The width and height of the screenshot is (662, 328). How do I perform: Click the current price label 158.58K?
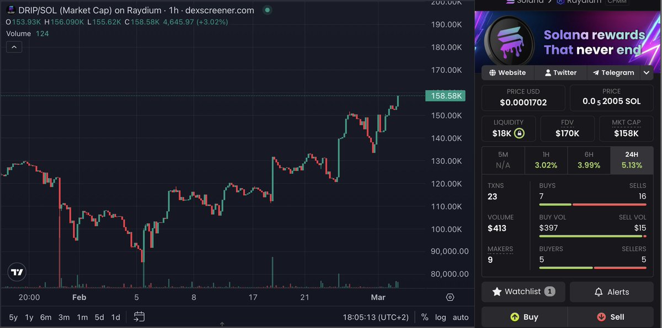[445, 96]
